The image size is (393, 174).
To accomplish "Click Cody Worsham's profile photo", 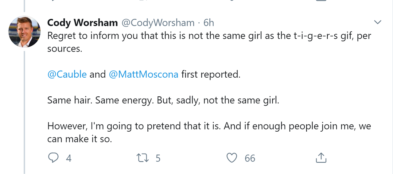I will [x=25, y=32].
